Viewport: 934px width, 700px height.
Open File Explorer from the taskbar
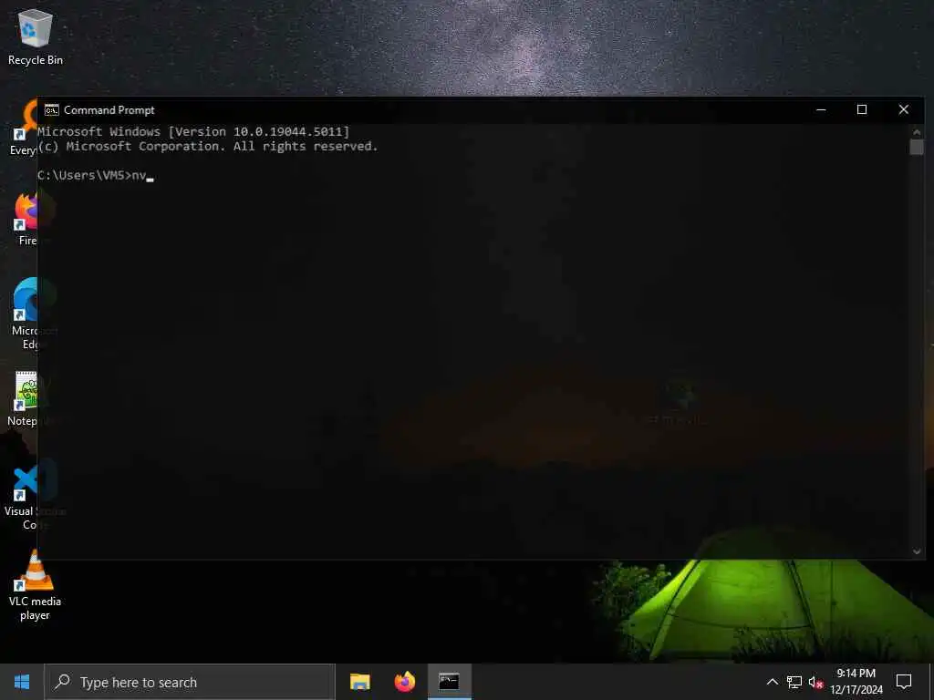coord(359,682)
